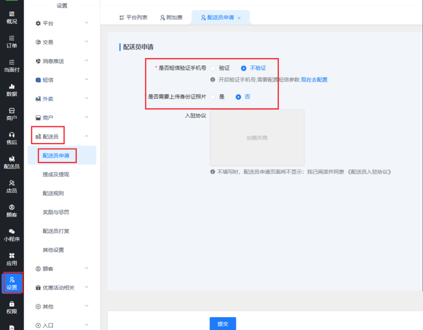
Task: Open 商户 merchant store icon in sidebar
Action: tap(12, 111)
